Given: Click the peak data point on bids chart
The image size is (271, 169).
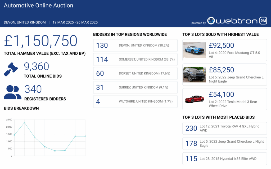Looking at the screenshot, I should (x=24, y=123).
